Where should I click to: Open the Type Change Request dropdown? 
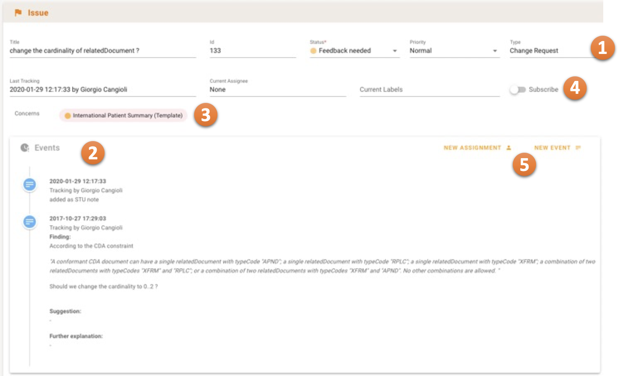coord(548,51)
